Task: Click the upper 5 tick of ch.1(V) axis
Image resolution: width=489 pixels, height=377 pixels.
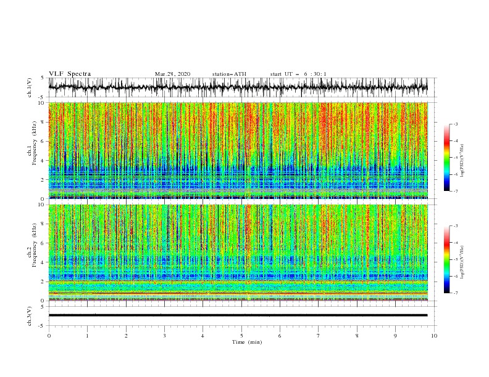Action: [43, 78]
